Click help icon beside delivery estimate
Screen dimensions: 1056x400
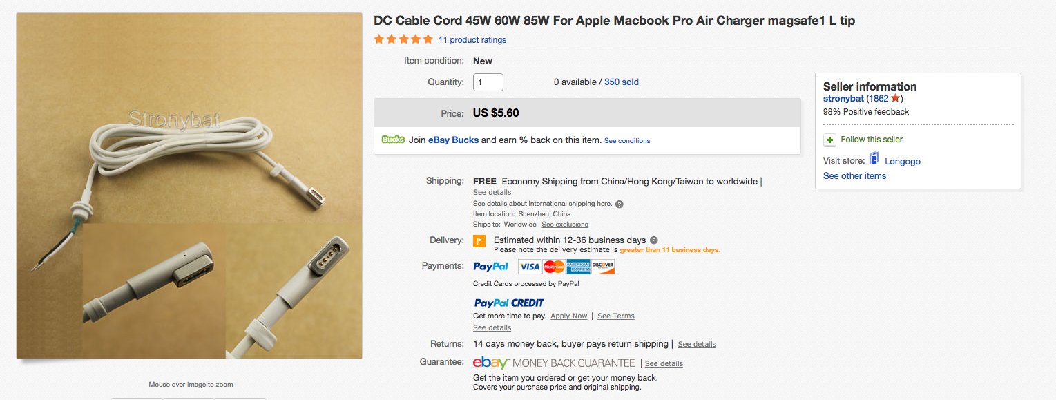(653, 240)
